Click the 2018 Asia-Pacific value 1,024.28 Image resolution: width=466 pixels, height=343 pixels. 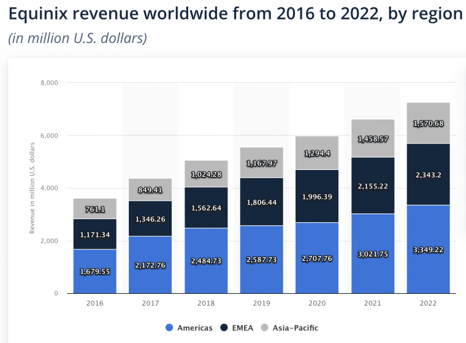206,174
